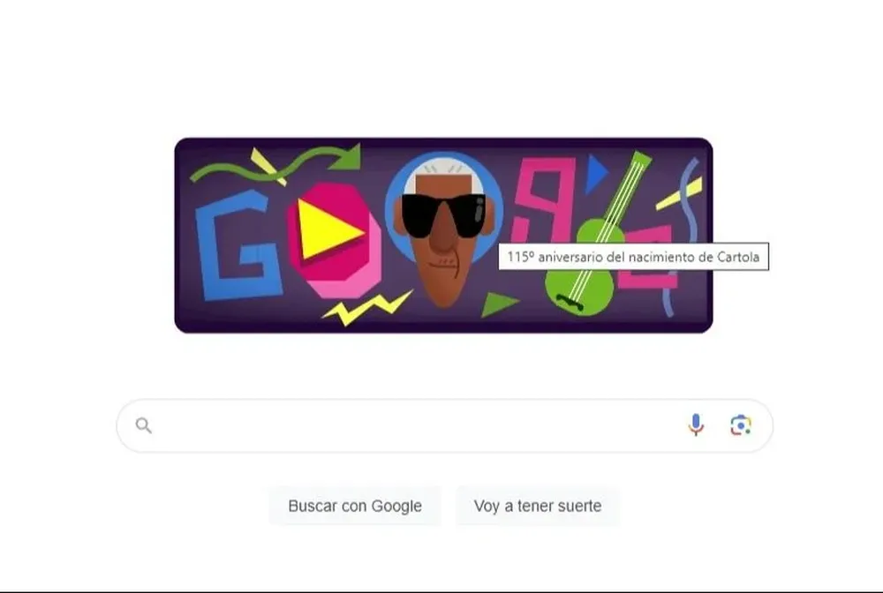The image size is (883, 593).
Task: Click the blue squiggly line in the doodle
Action: 683,236
